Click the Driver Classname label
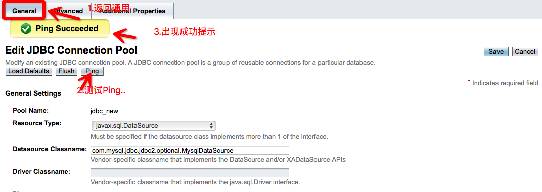 [41, 171]
